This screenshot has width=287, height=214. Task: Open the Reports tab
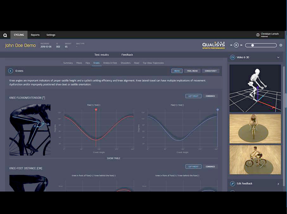click(35, 35)
